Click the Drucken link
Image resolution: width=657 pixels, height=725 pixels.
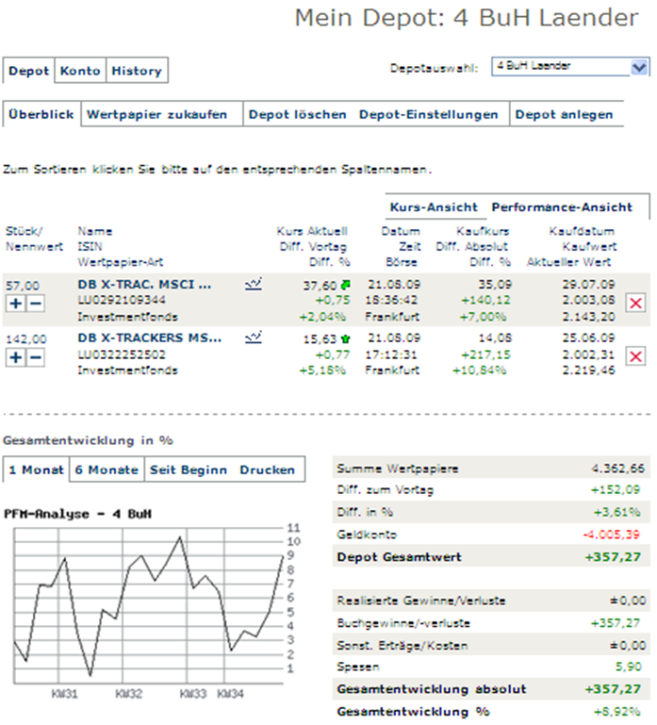[266, 470]
